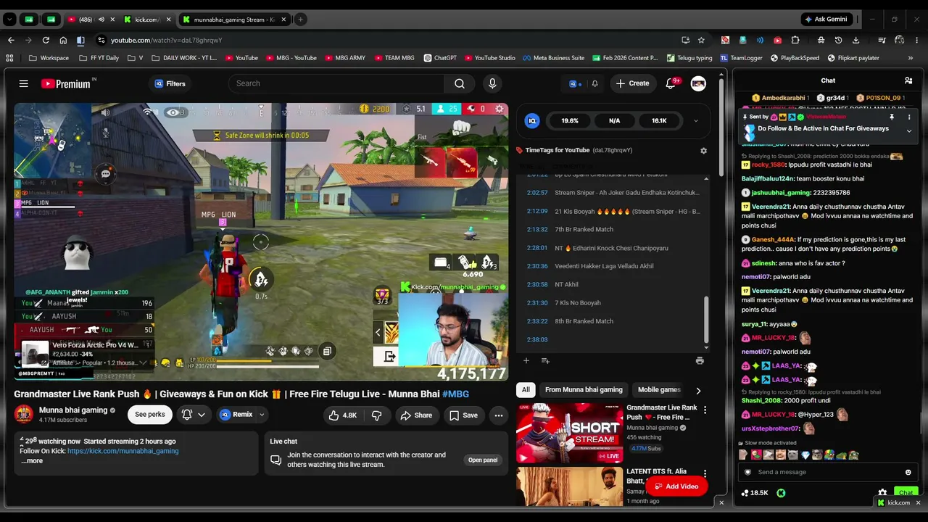This screenshot has width=928, height=522.
Task: Click See perks membership button
Action: (150, 415)
